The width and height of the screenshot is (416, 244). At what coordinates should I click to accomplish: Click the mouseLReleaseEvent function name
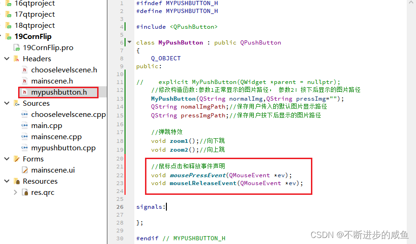203,183
